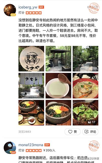
Task: Open the stone pot bibimbap close-up
Action: [58, 113]
